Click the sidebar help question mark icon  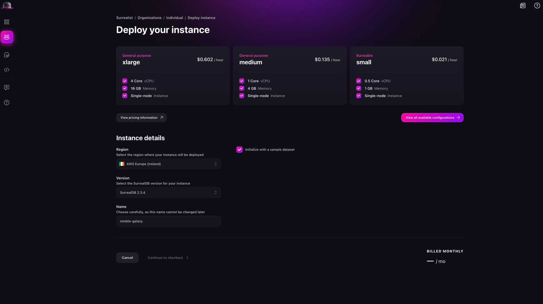click(x=7, y=103)
